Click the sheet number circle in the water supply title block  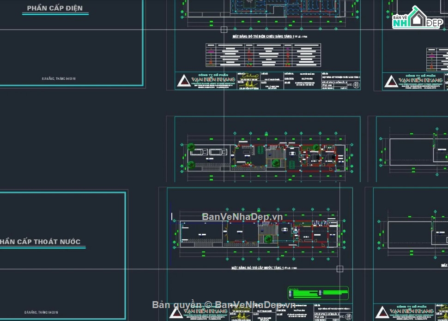[348, 316]
